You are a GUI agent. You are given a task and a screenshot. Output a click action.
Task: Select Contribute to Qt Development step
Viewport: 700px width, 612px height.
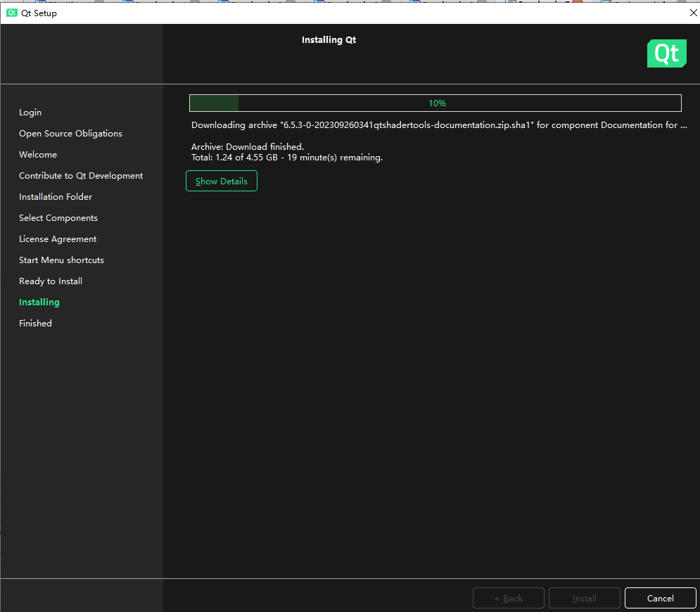(x=81, y=175)
